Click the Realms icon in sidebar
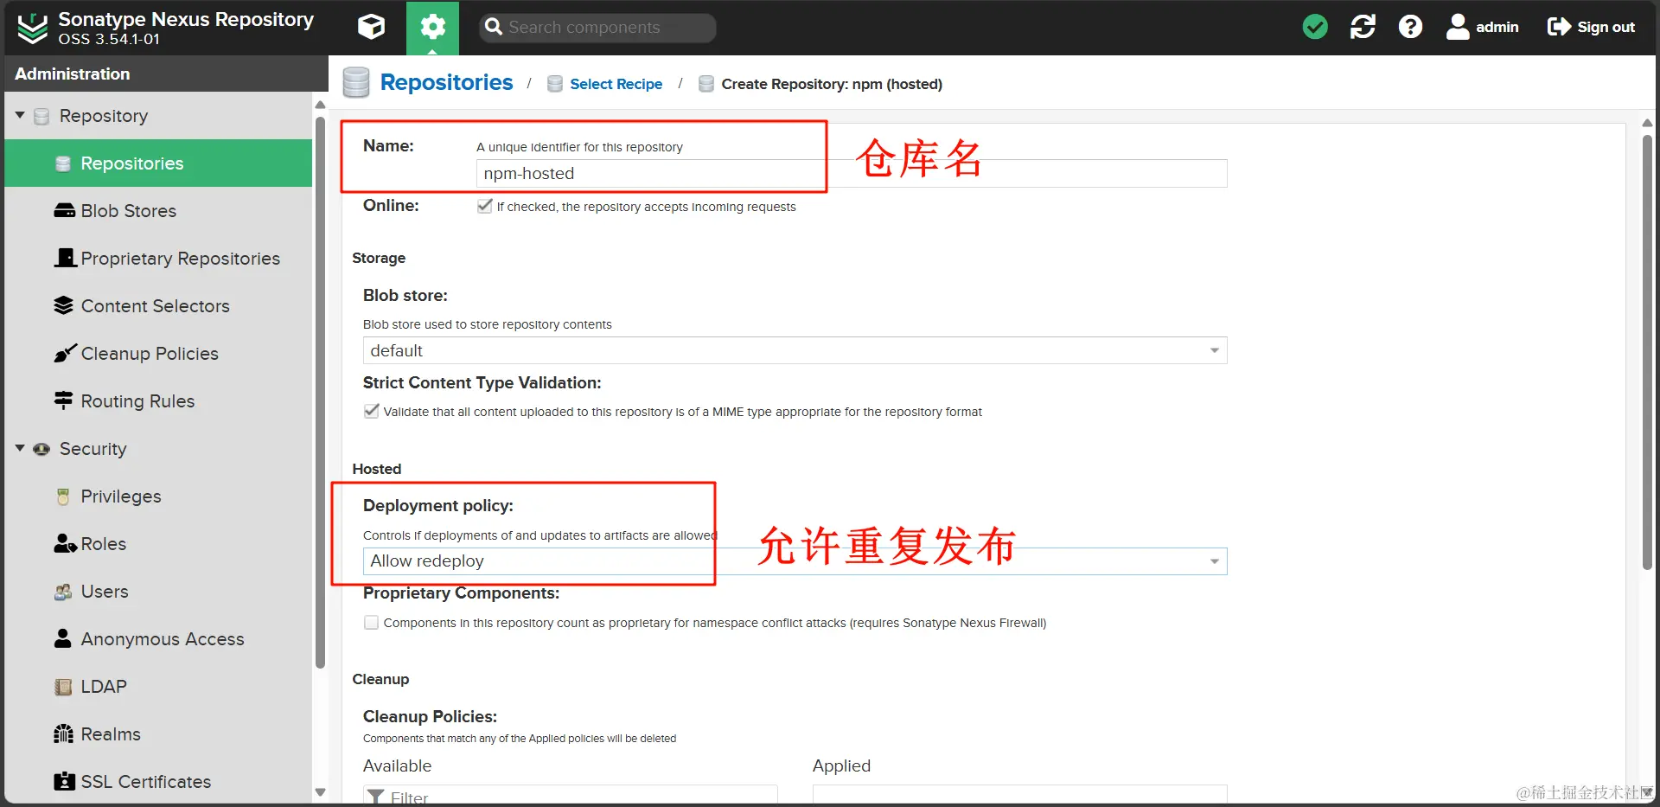The height and width of the screenshot is (807, 1660). click(x=63, y=734)
